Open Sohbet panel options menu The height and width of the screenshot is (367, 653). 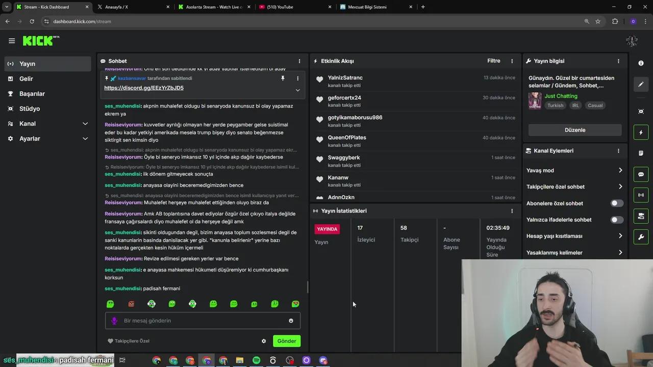299,61
